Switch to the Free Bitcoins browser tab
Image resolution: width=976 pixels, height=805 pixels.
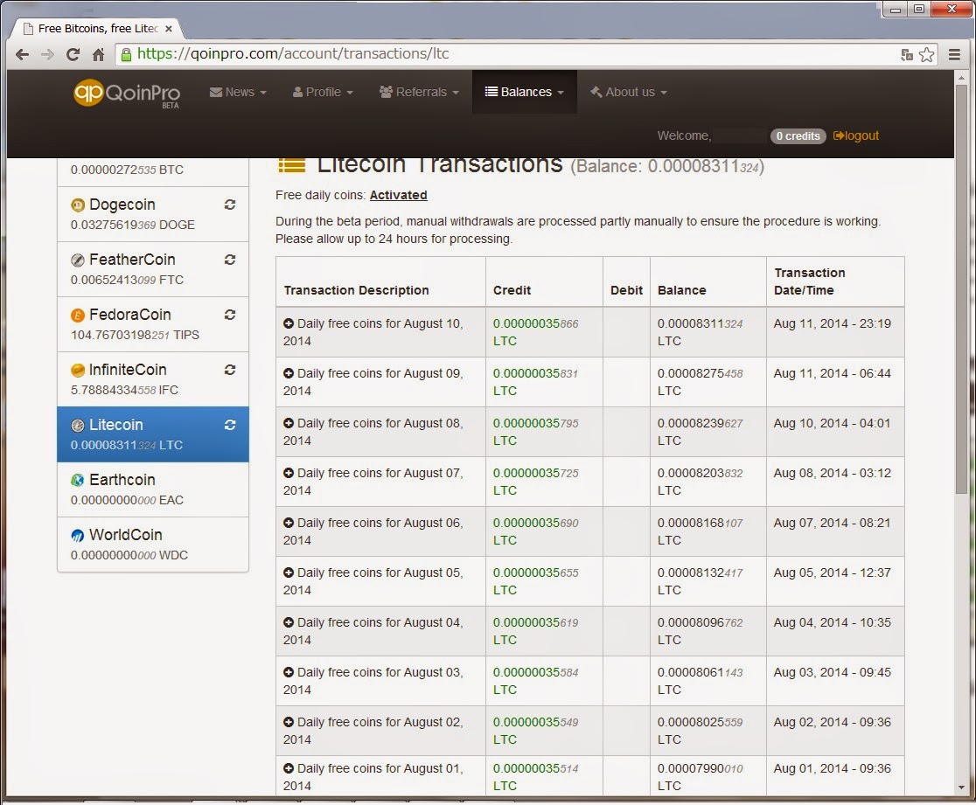98,29
